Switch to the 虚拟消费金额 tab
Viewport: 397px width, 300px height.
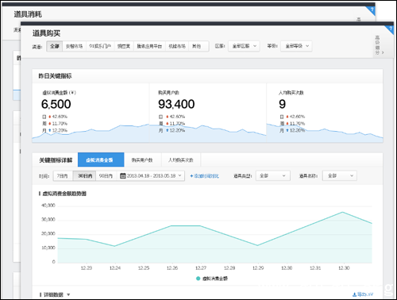(101, 160)
